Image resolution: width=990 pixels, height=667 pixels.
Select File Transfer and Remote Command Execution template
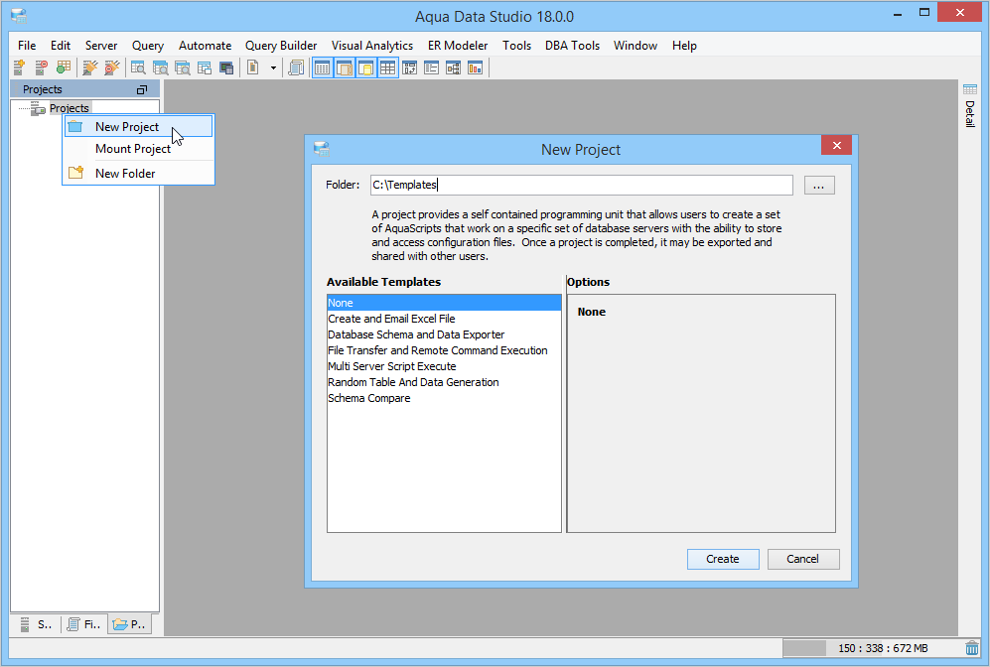(x=444, y=350)
